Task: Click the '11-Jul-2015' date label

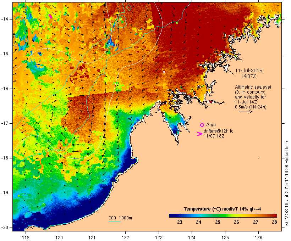Action: 249,71
